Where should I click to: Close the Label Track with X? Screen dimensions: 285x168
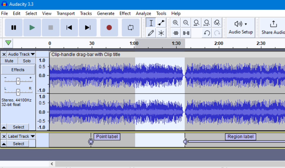4,136
